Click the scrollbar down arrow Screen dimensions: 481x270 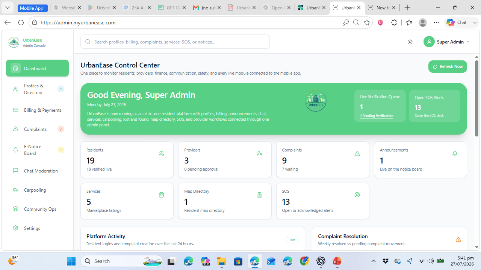point(477,247)
